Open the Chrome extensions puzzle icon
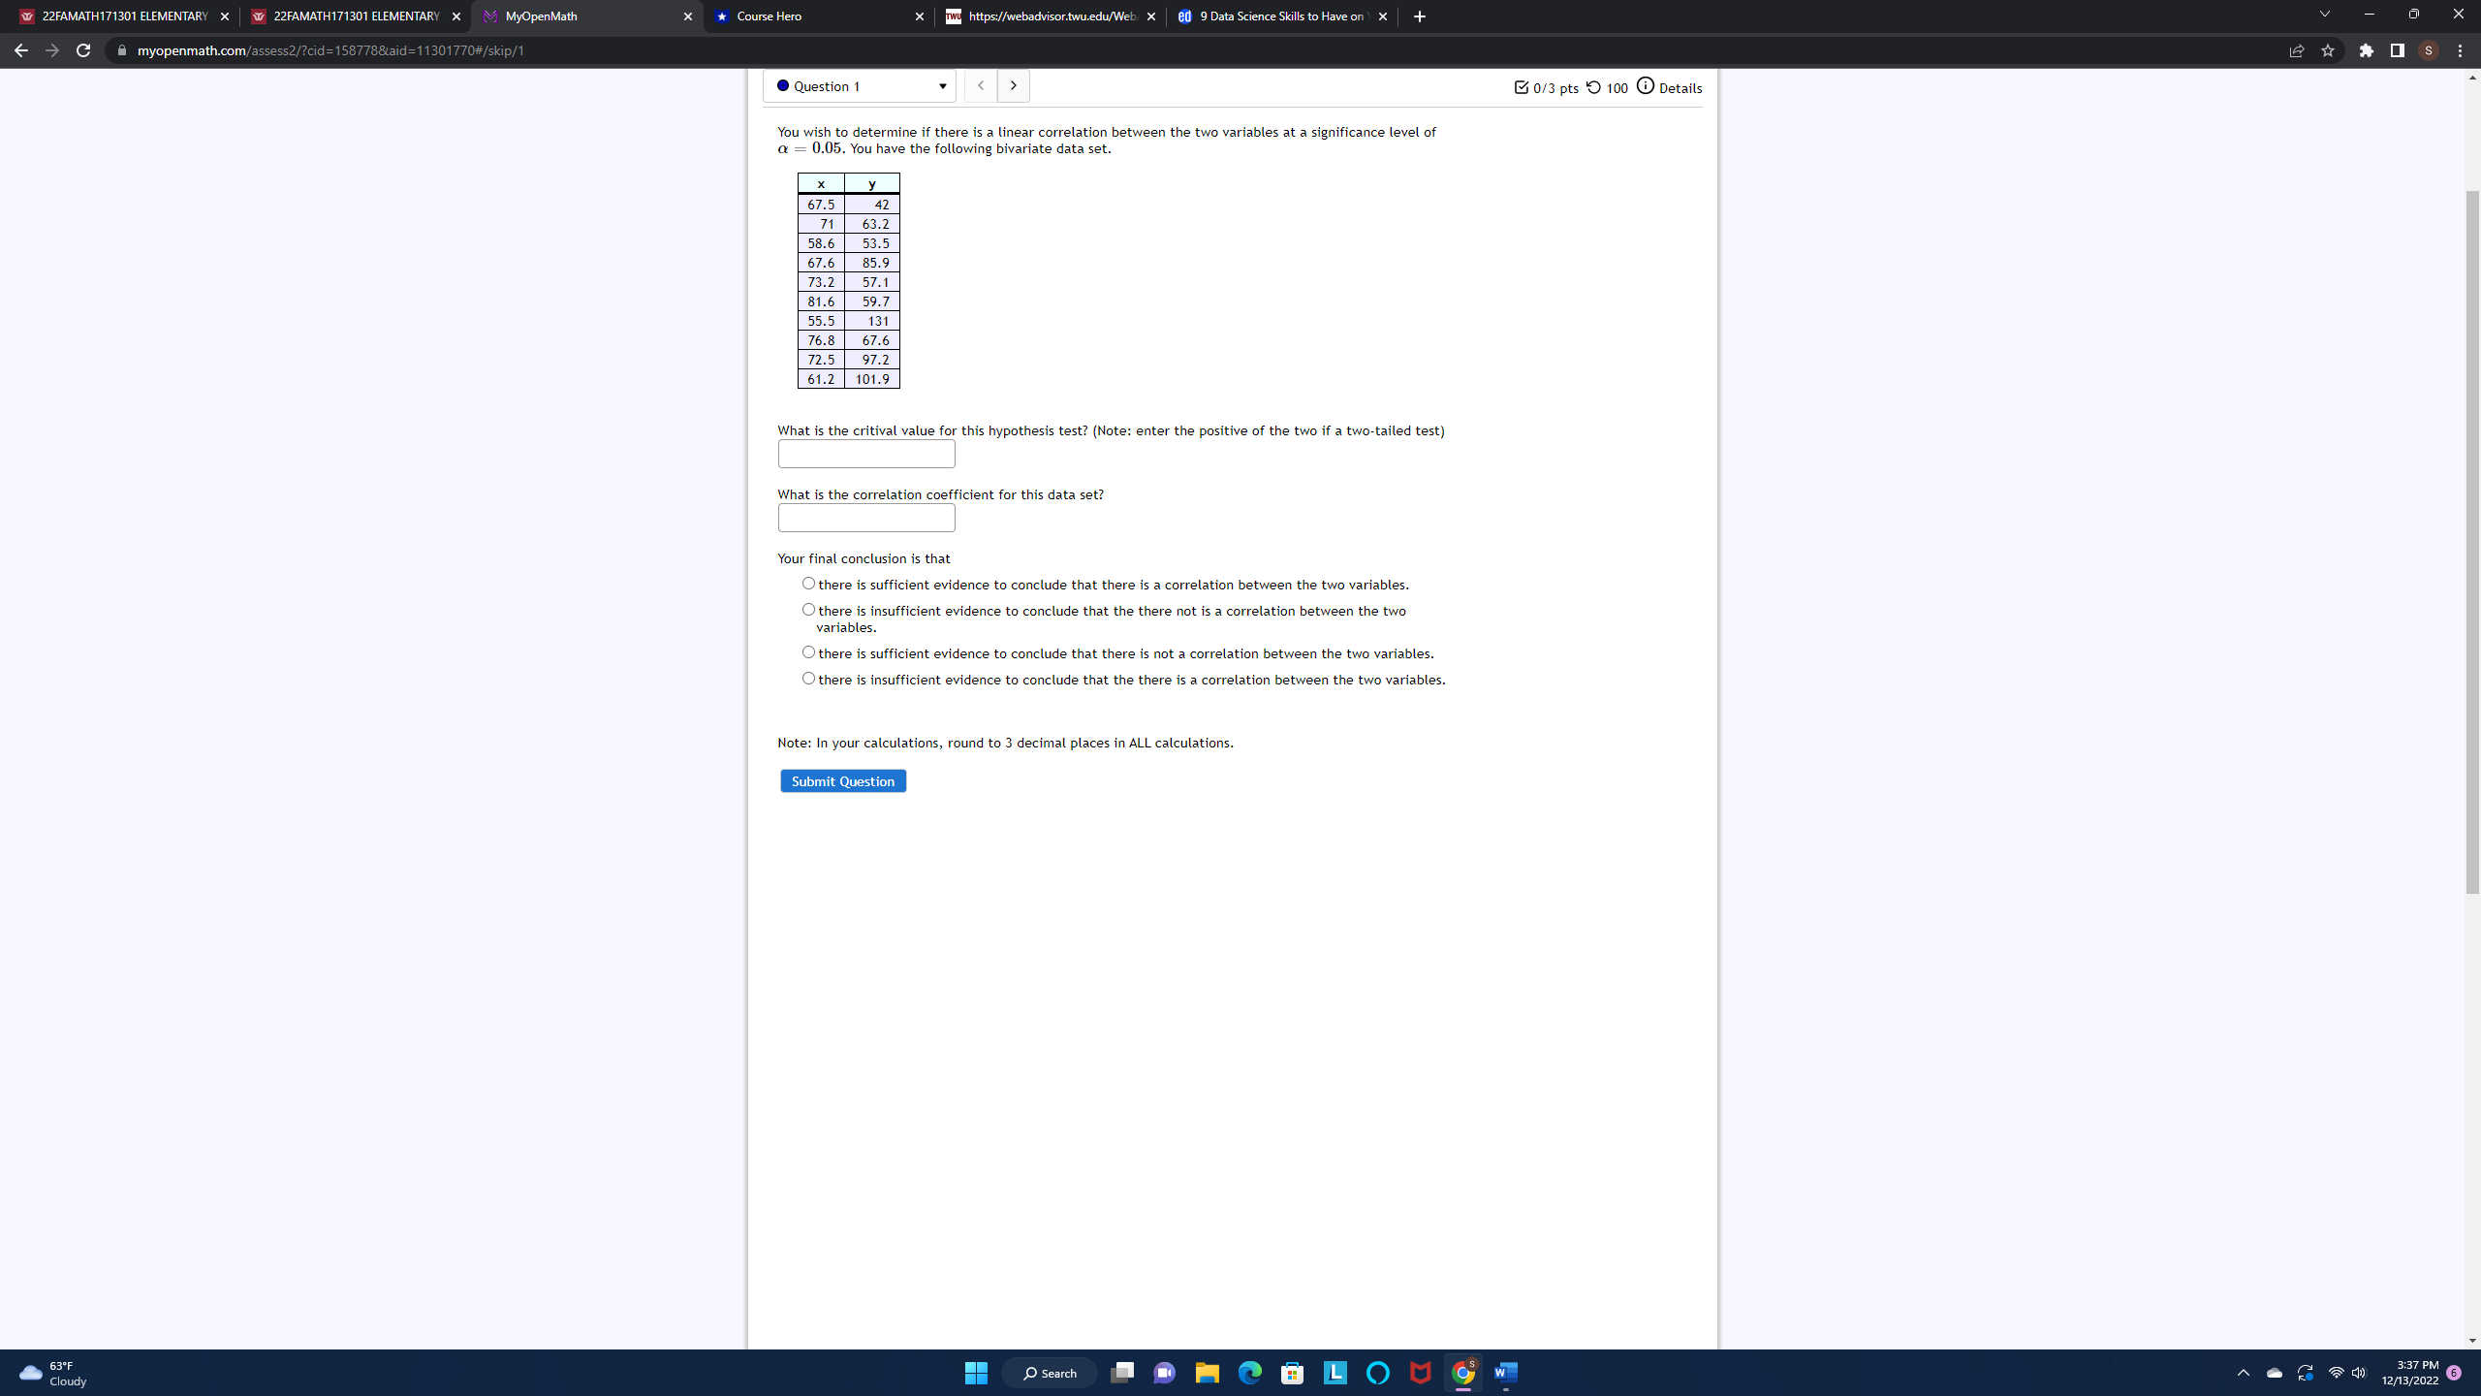 click(x=2366, y=50)
